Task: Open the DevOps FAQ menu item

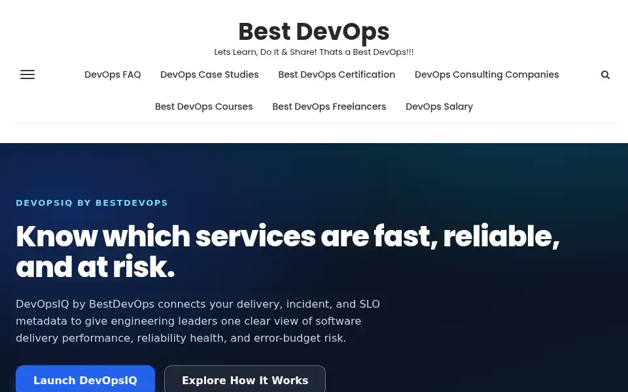Action: coord(113,74)
